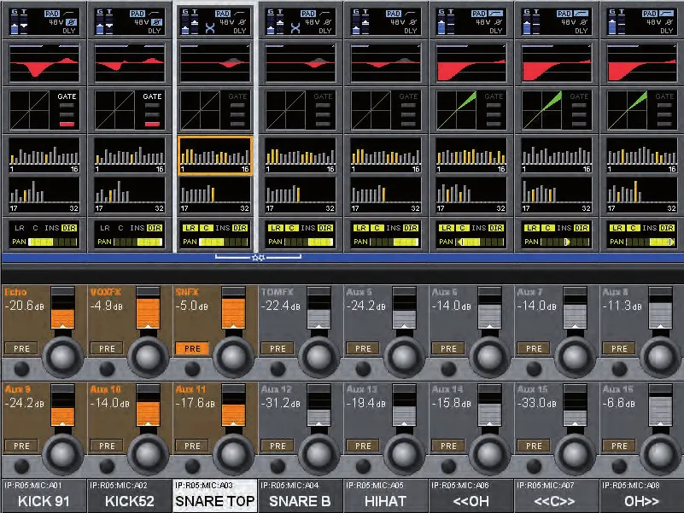Select the highlighted SNARE TOP bus sends 1-16
684x513 pixels.
coord(214,155)
